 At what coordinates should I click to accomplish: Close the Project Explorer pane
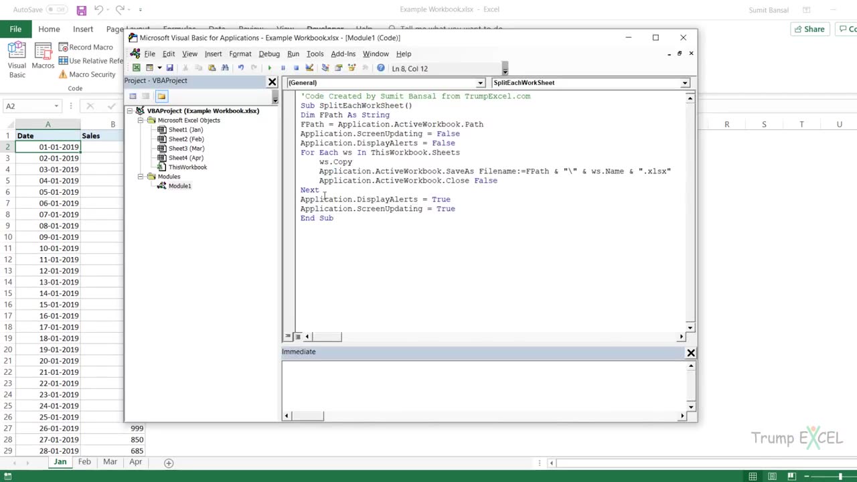(x=272, y=82)
